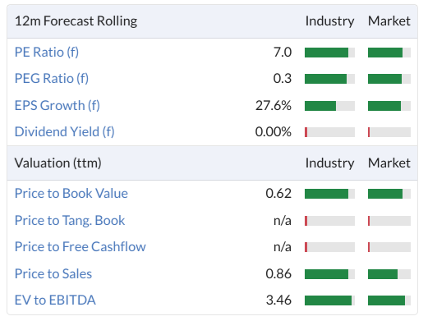
Task: Click EV to EBITDA industry bar
Action: [x=329, y=300]
